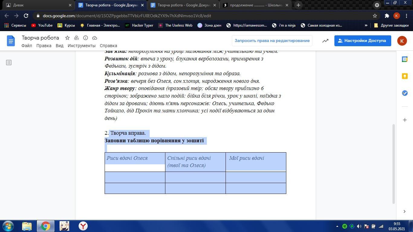Click the Спільні риси вдачі table cell
Image resolution: width=413 pixels, height=232 pixels.
pyautogui.click(x=195, y=162)
